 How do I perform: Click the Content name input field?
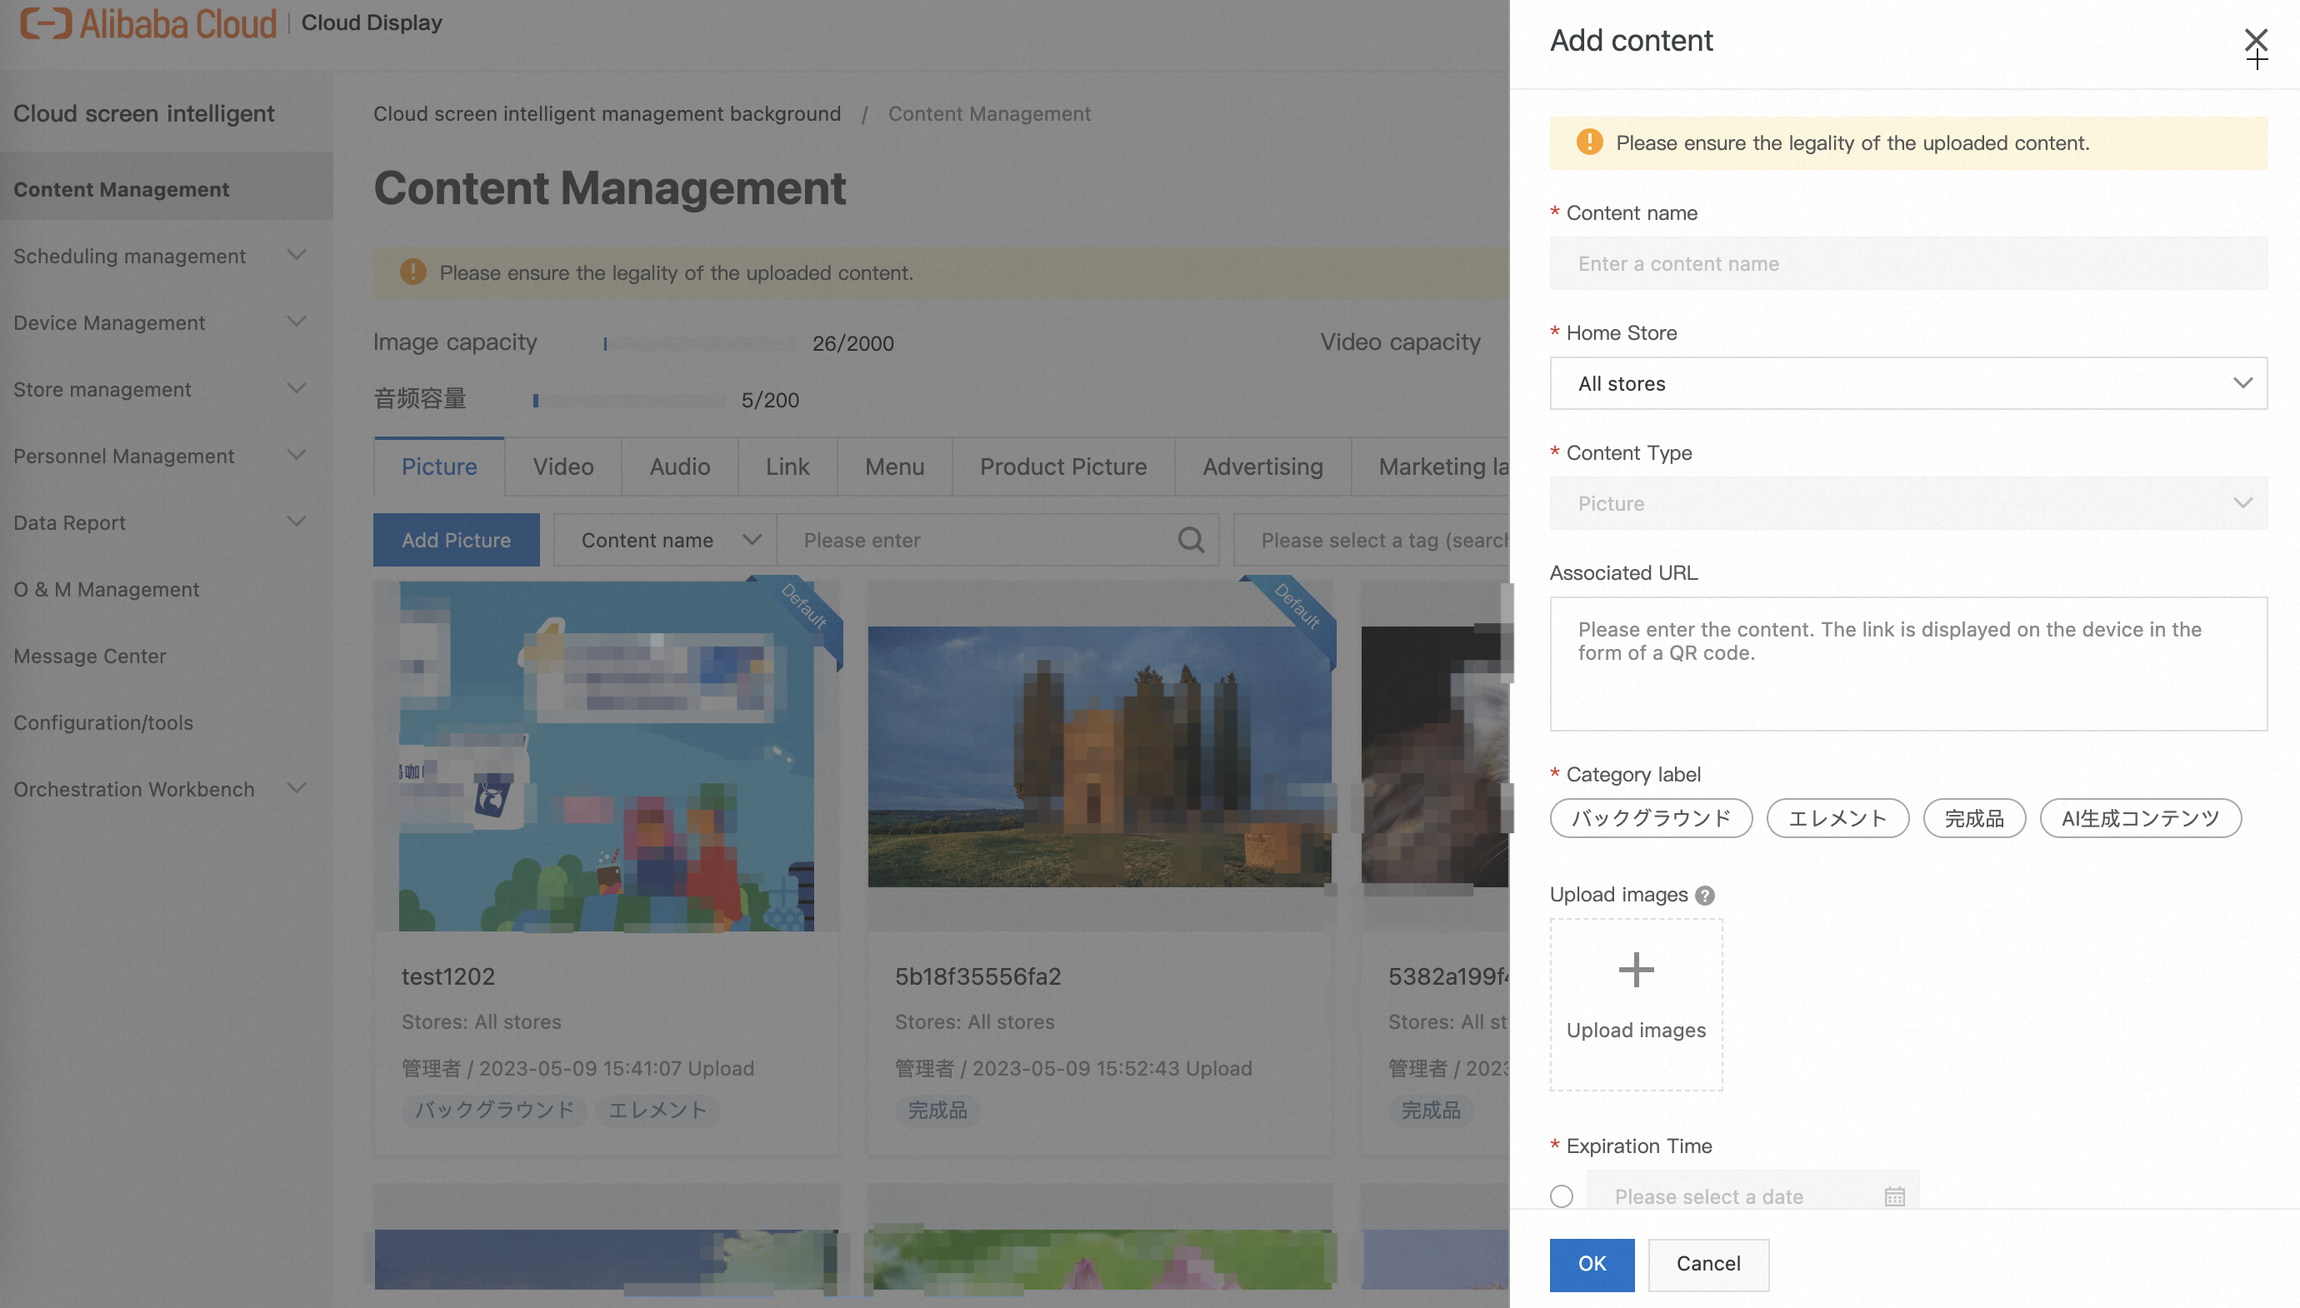[1908, 263]
